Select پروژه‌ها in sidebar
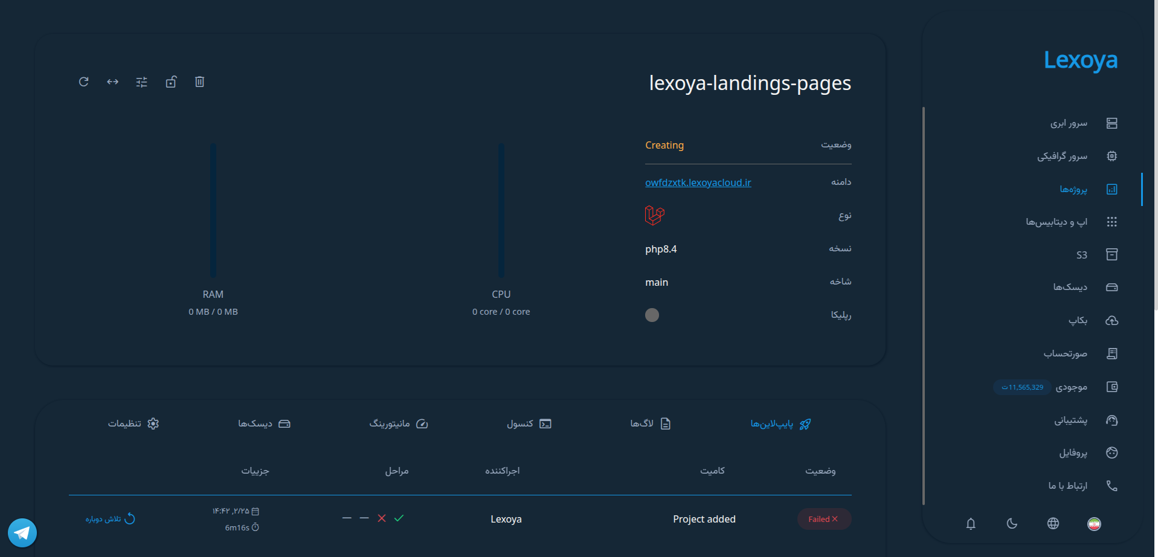 tap(1089, 189)
